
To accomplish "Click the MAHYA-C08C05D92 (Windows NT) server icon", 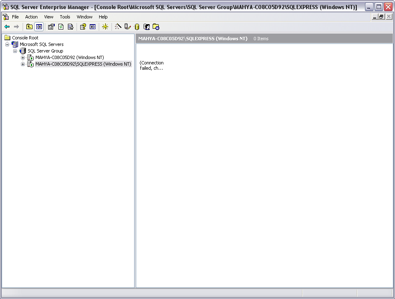I will [x=30, y=57].
